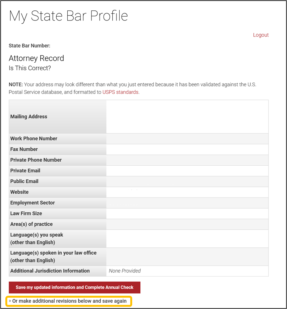Click the Fax Number value cell
The width and height of the screenshot is (287, 309).
187,149
